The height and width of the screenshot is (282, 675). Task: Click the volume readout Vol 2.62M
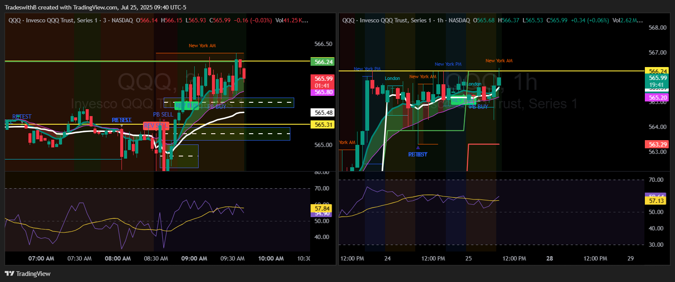[627, 20]
